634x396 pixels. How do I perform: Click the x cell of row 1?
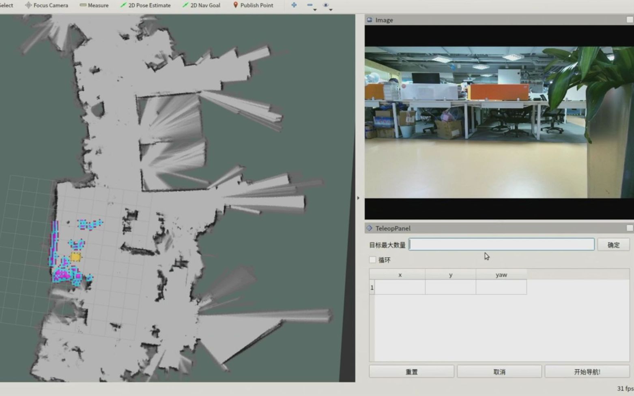pyautogui.click(x=400, y=287)
